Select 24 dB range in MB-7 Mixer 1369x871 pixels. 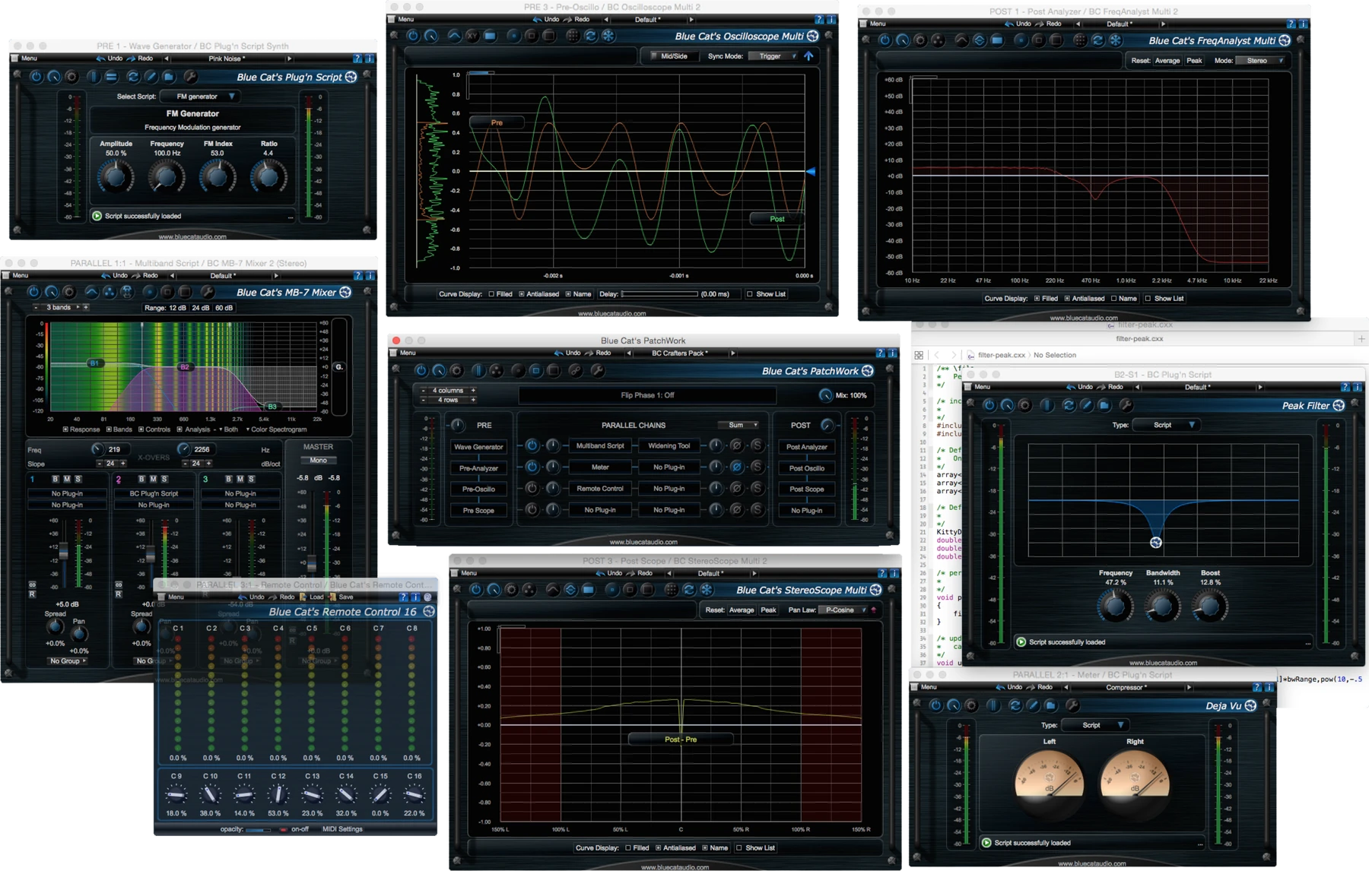coord(201,308)
